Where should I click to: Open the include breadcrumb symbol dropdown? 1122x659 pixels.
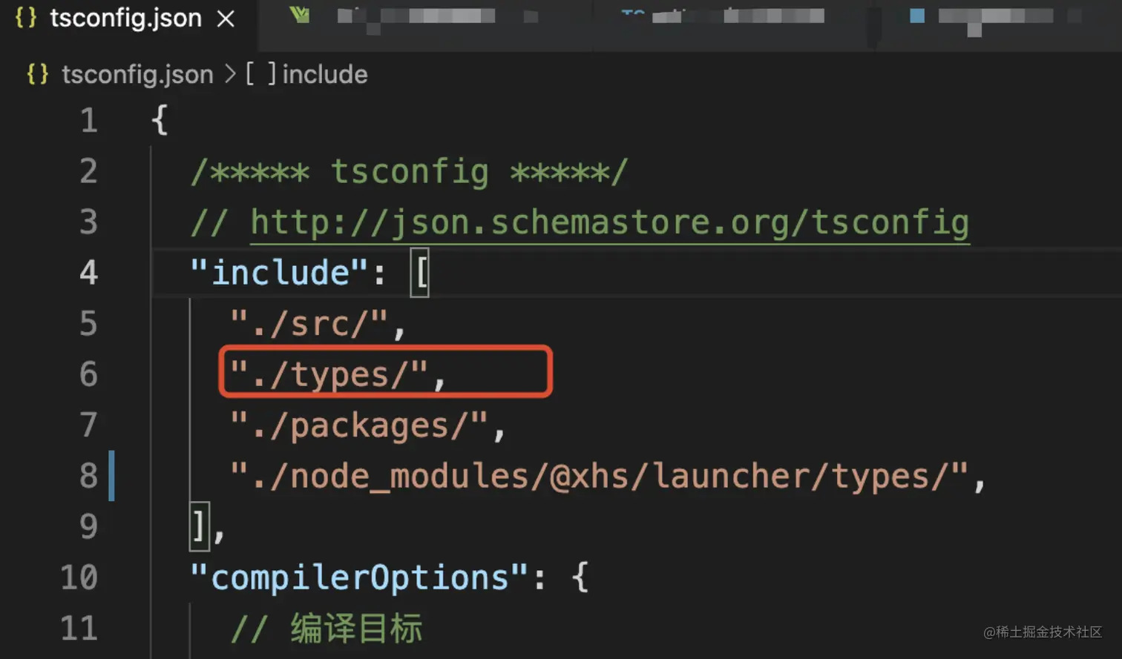324,74
